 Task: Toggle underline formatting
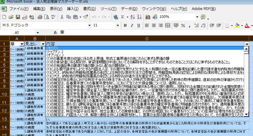click(x=139, y=25)
